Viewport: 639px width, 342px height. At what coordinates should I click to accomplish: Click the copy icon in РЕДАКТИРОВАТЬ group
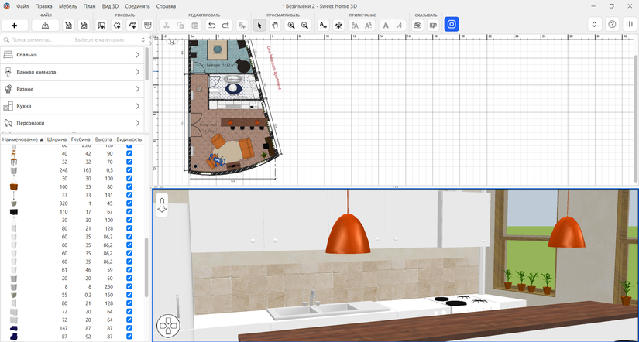[180, 26]
